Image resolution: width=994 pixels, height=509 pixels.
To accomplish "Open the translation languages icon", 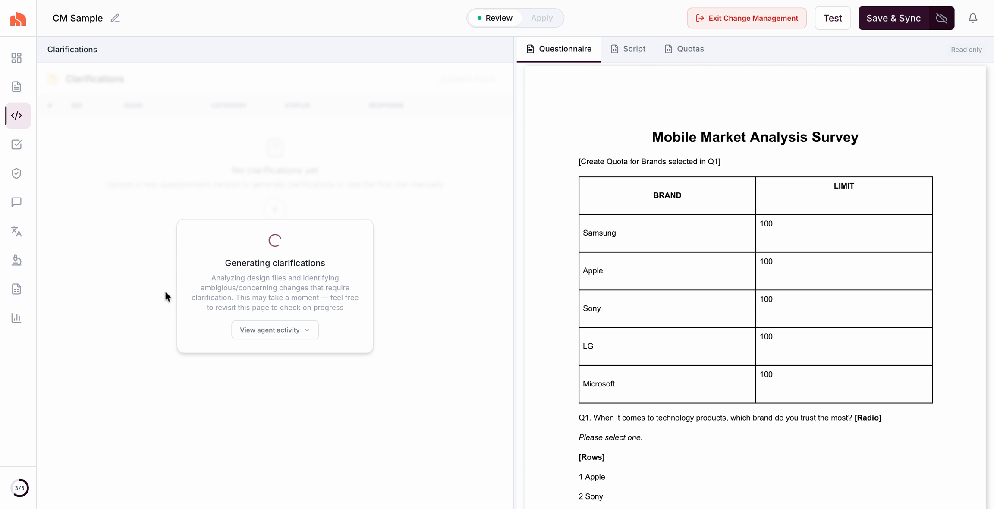I will 16,231.
